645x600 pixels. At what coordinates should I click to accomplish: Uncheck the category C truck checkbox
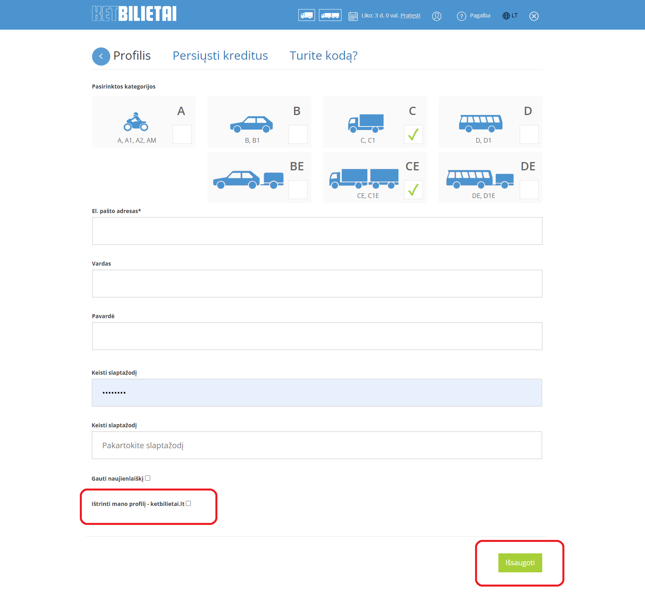coord(413,134)
